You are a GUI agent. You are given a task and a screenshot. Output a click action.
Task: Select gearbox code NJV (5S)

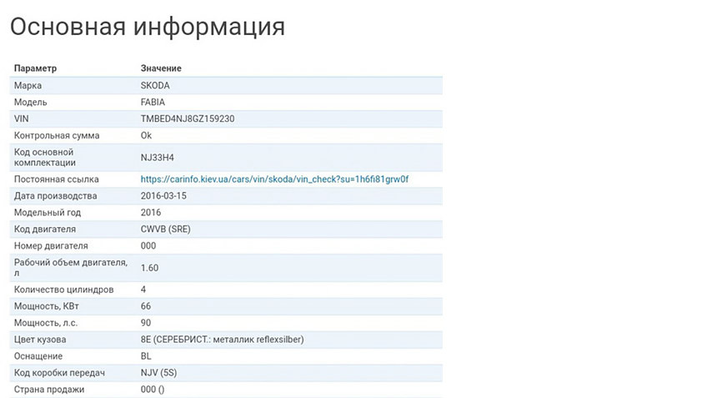point(158,373)
